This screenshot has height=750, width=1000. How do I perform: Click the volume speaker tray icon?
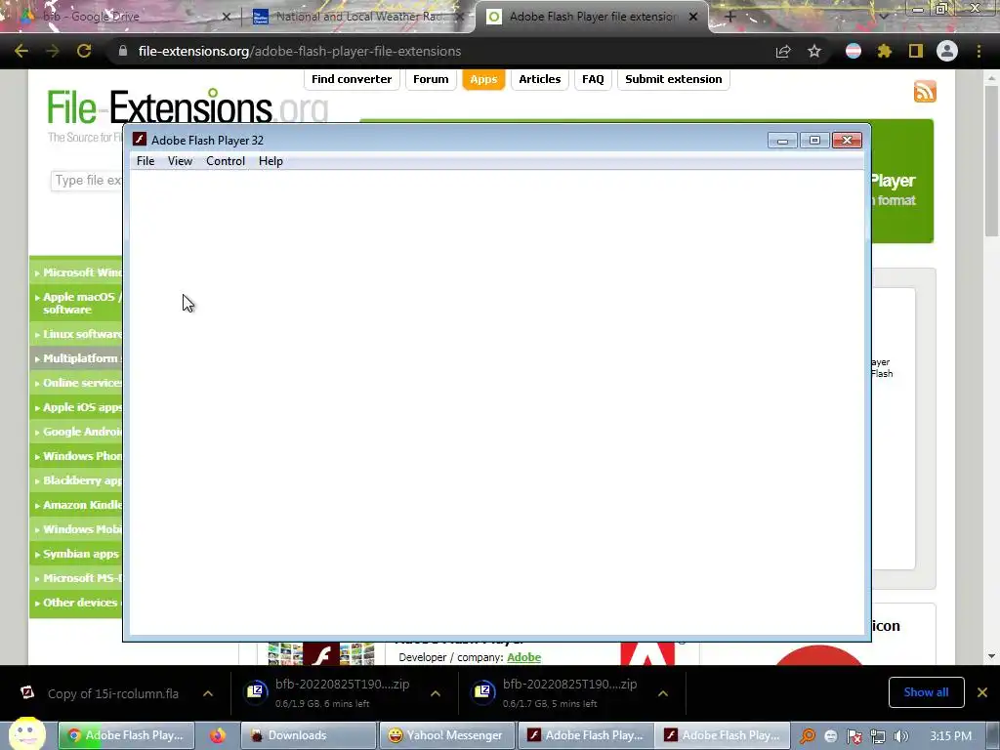(x=901, y=736)
